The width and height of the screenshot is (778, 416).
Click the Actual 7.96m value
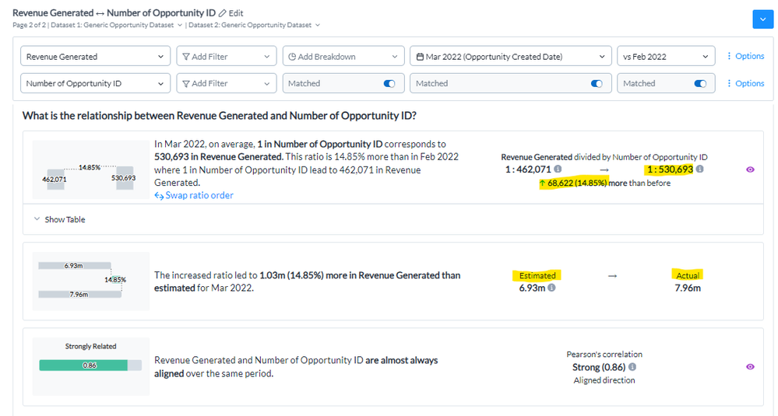(688, 288)
